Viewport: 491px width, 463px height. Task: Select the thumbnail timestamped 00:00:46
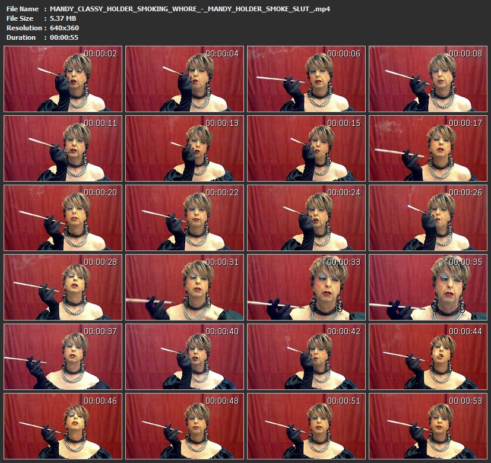pyautogui.click(x=62, y=426)
